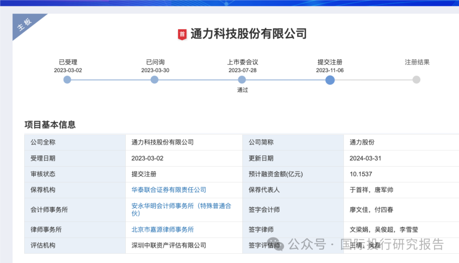Click the 主板 corner ribbon label
The height and width of the screenshot is (263, 459).
tap(24, 24)
